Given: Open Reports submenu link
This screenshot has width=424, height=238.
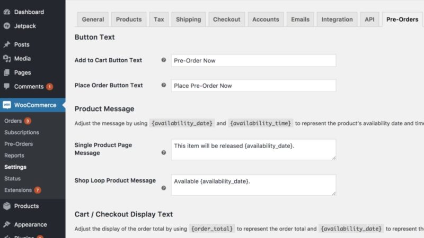Looking at the screenshot, I should [x=14, y=155].
